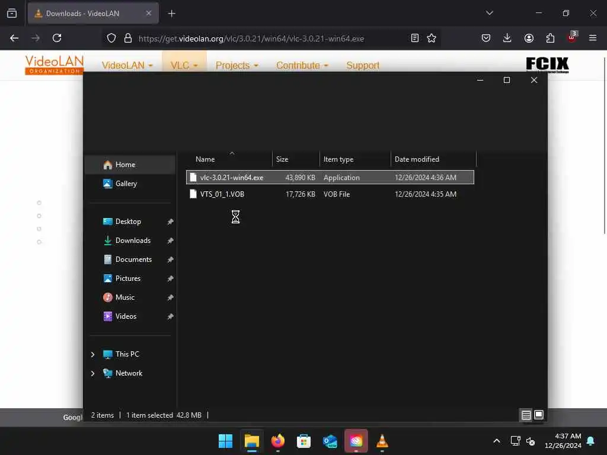
Task: Select Home in Explorer sidebar
Action: (130, 165)
